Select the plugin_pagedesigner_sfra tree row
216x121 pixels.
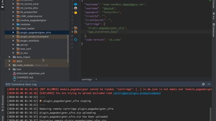click(x=37, y=33)
